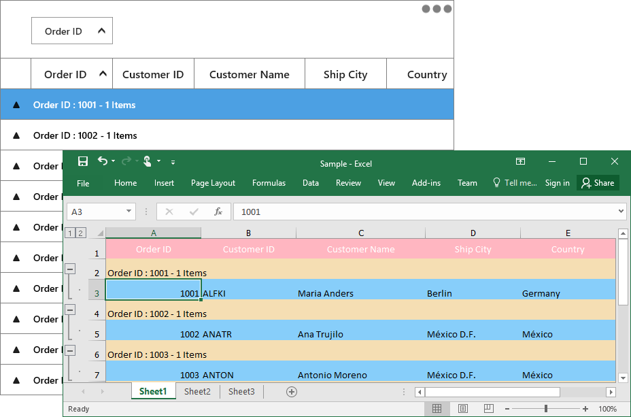Image resolution: width=631 pixels, height=417 pixels.
Task: Add a new sheet with plus icon
Action: pos(292,392)
